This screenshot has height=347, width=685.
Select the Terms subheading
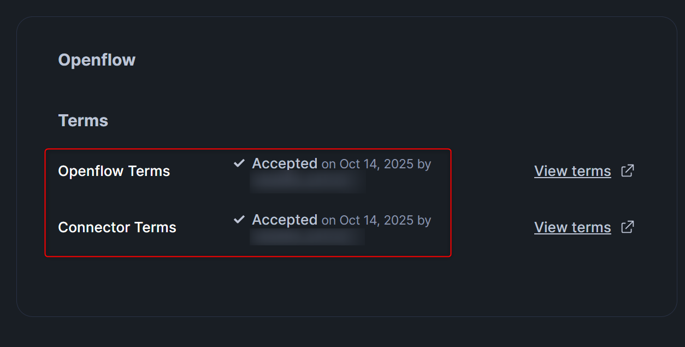click(x=83, y=120)
